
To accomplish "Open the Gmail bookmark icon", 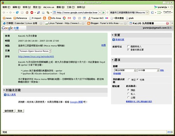I will tap(69, 18).
